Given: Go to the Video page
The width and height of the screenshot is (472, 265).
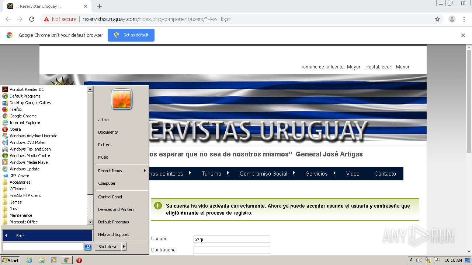Looking at the screenshot, I should point(353,174).
